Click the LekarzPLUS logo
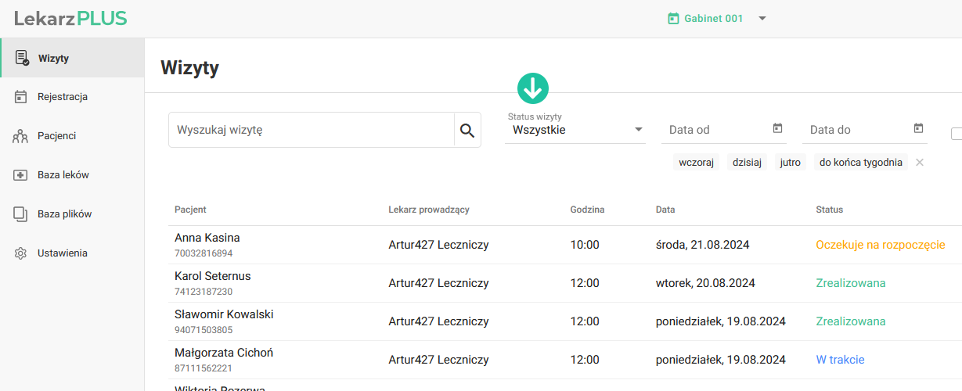 [x=70, y=19]
